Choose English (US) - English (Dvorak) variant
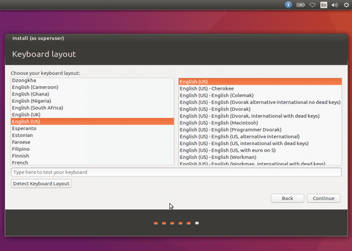 pos(260,109)
